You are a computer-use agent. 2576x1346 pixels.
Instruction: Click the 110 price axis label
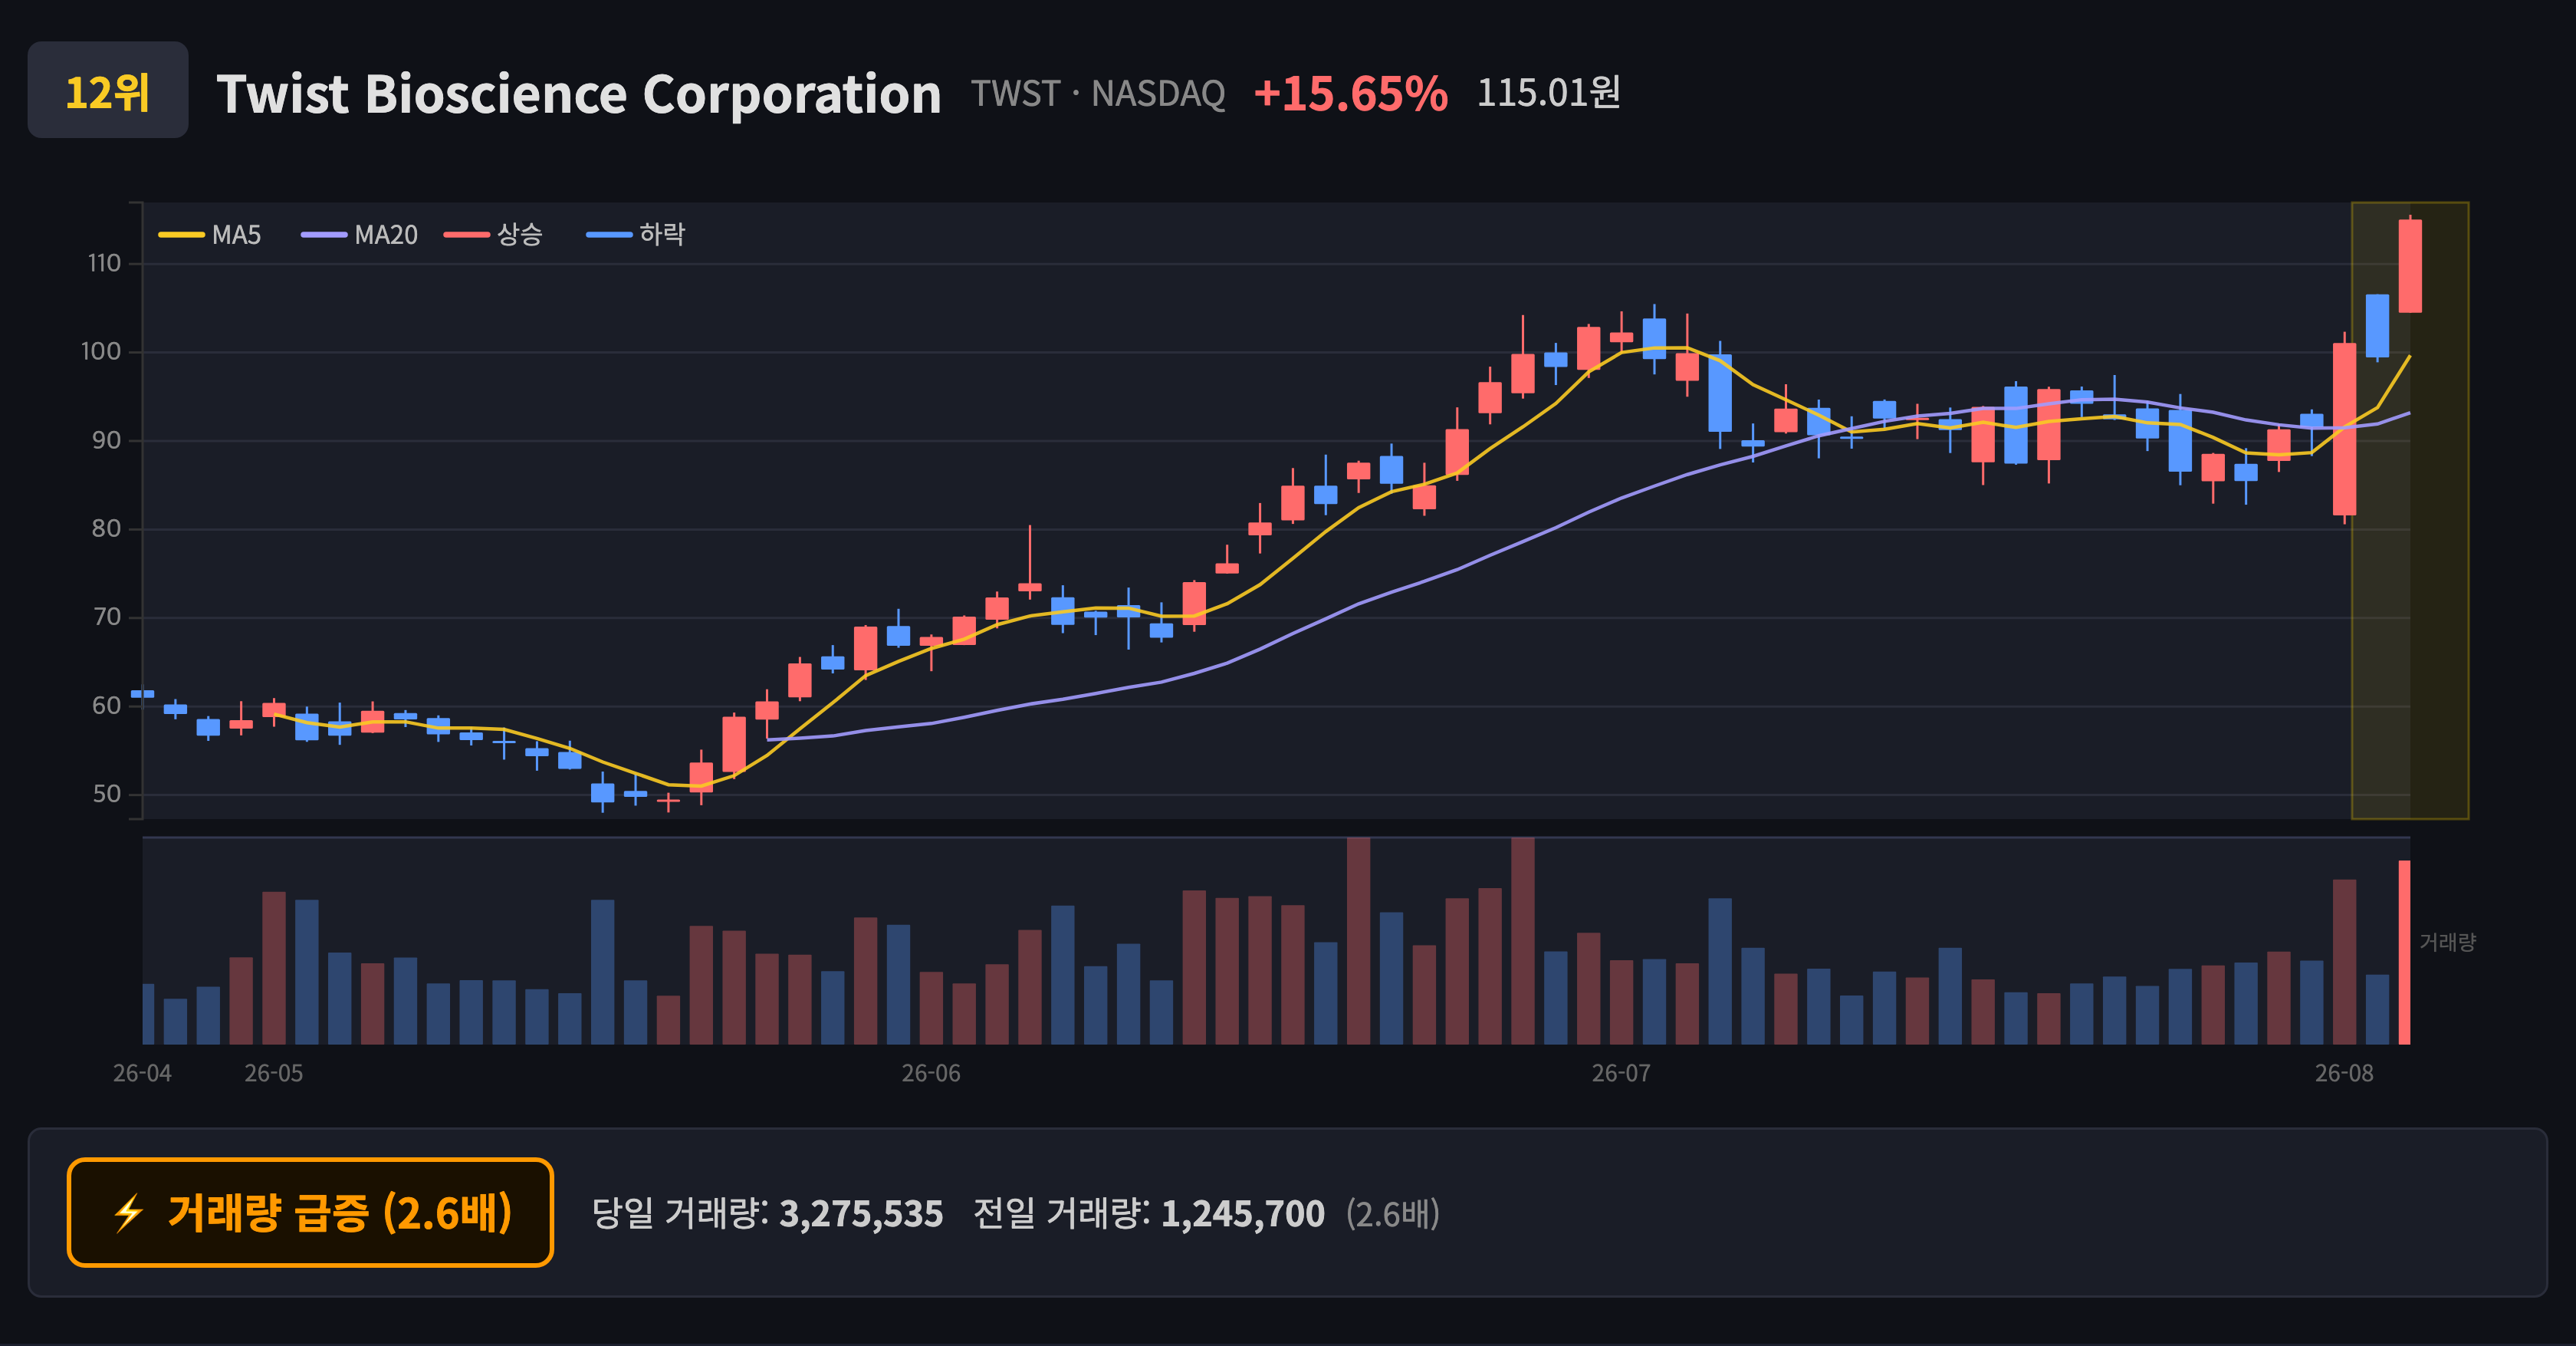(104, 263)
